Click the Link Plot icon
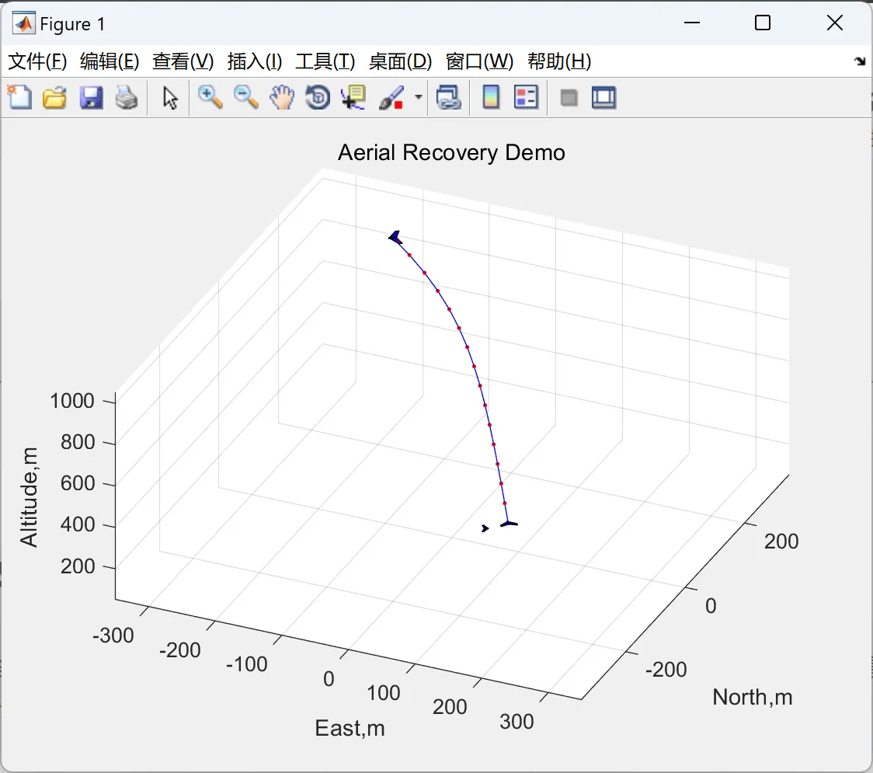Viewport: 873px width, 773px height. pyautogui.click(x=449, y=97)
